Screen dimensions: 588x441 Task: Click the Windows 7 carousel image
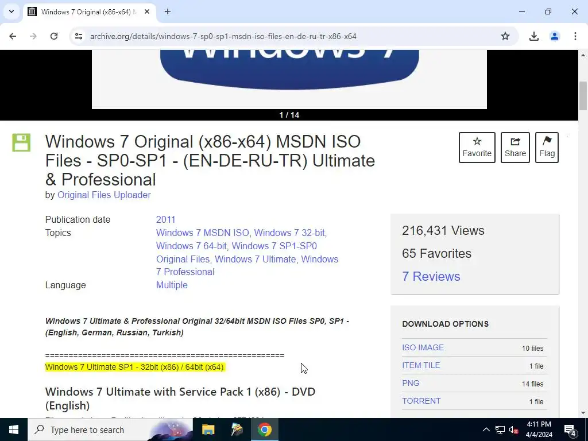point(289,79)
